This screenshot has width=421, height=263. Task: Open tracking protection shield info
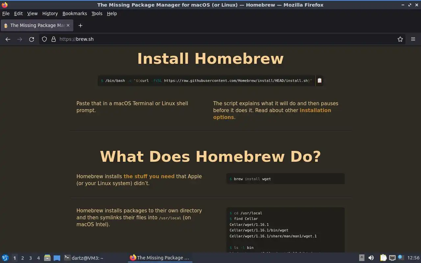click(44, 39)
